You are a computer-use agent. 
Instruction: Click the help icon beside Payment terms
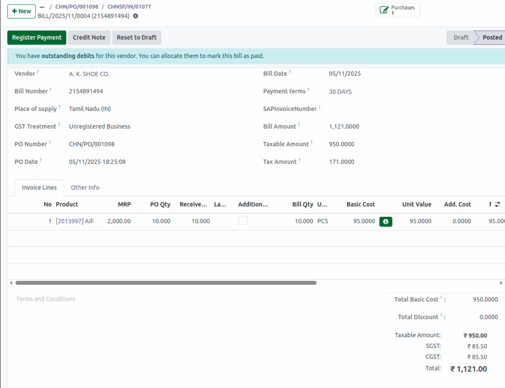coord(309,89)
